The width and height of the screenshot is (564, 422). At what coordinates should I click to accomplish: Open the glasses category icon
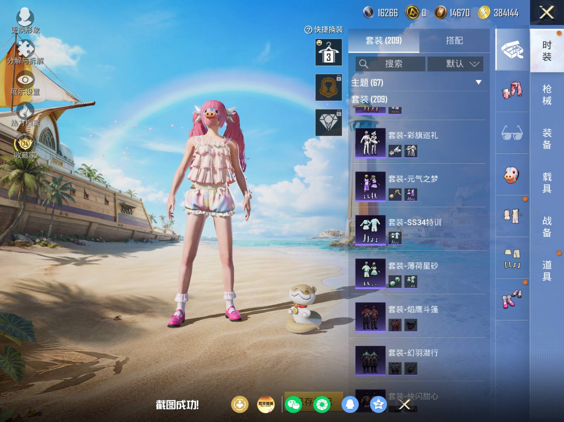512,133
